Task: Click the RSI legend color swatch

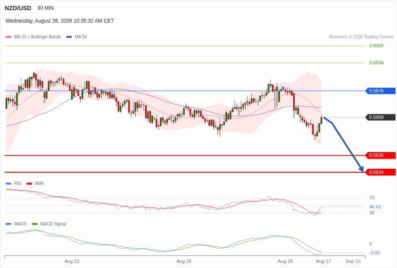Action: pyautogui.click(x=9, y=184)
